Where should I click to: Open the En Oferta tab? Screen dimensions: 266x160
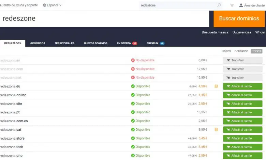(x=127, y=43)
